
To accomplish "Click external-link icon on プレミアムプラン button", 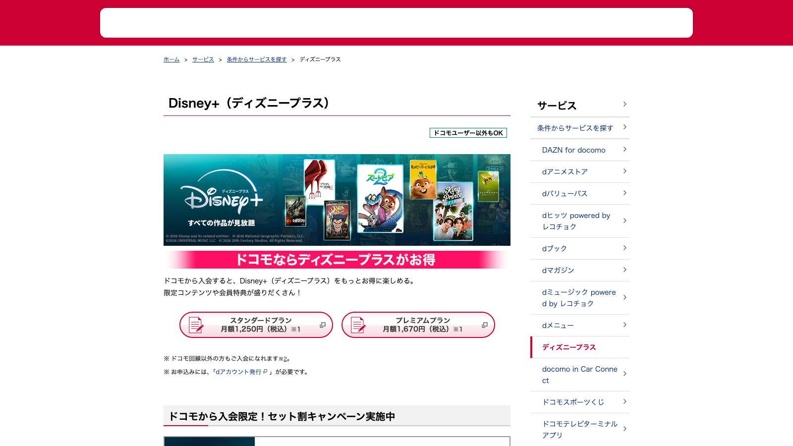I will [x=485, y=325].
